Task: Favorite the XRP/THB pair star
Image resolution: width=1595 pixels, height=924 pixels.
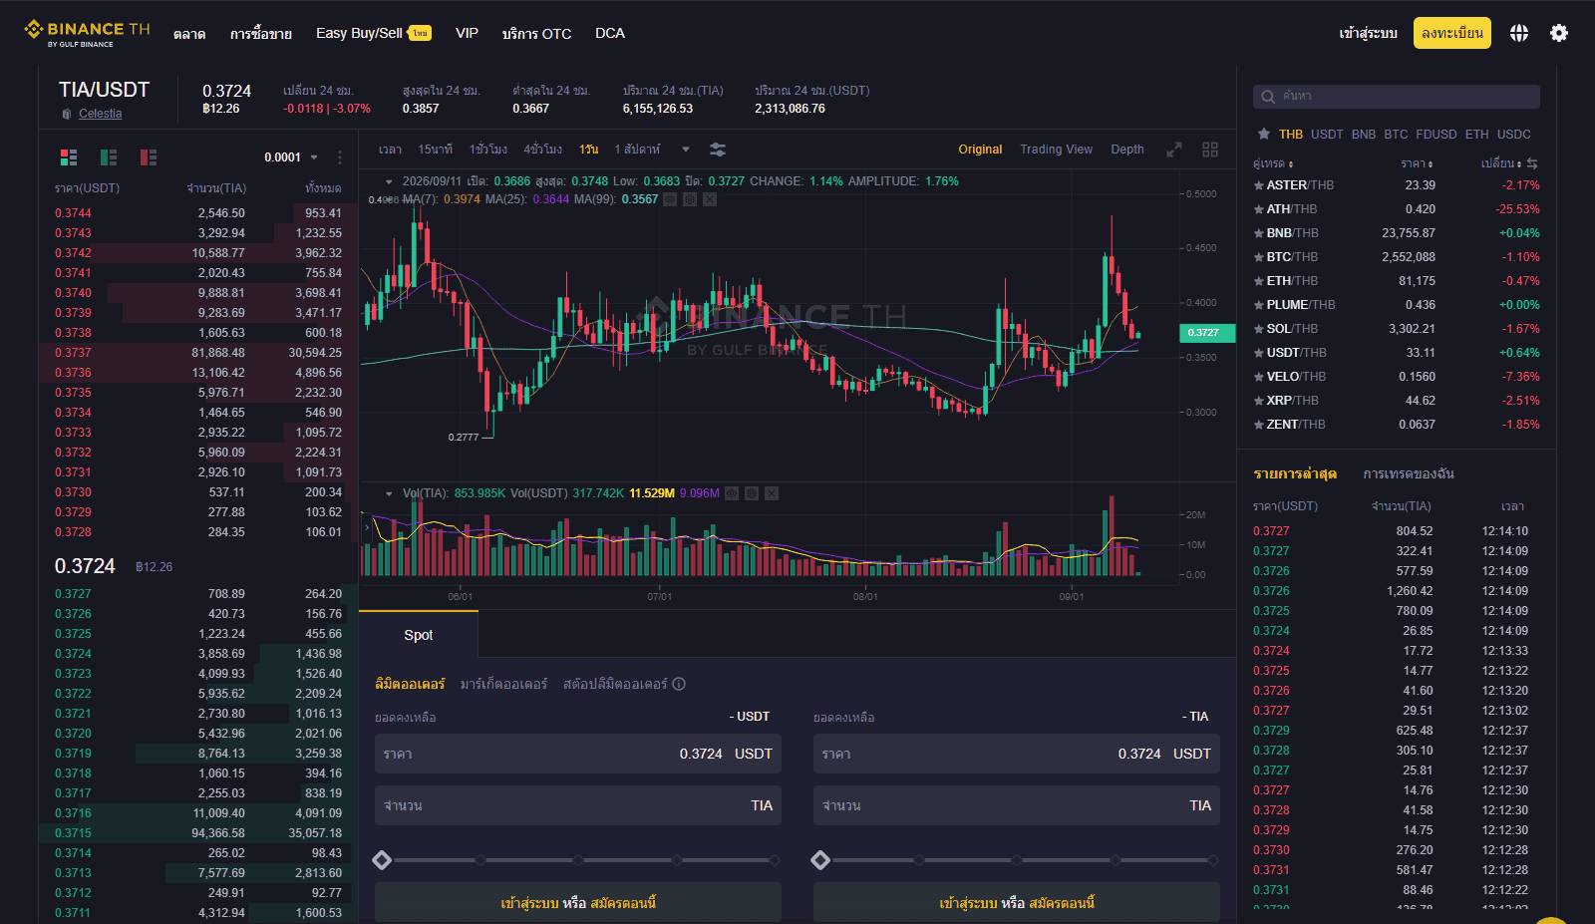Action: [x=1258, y=401]
